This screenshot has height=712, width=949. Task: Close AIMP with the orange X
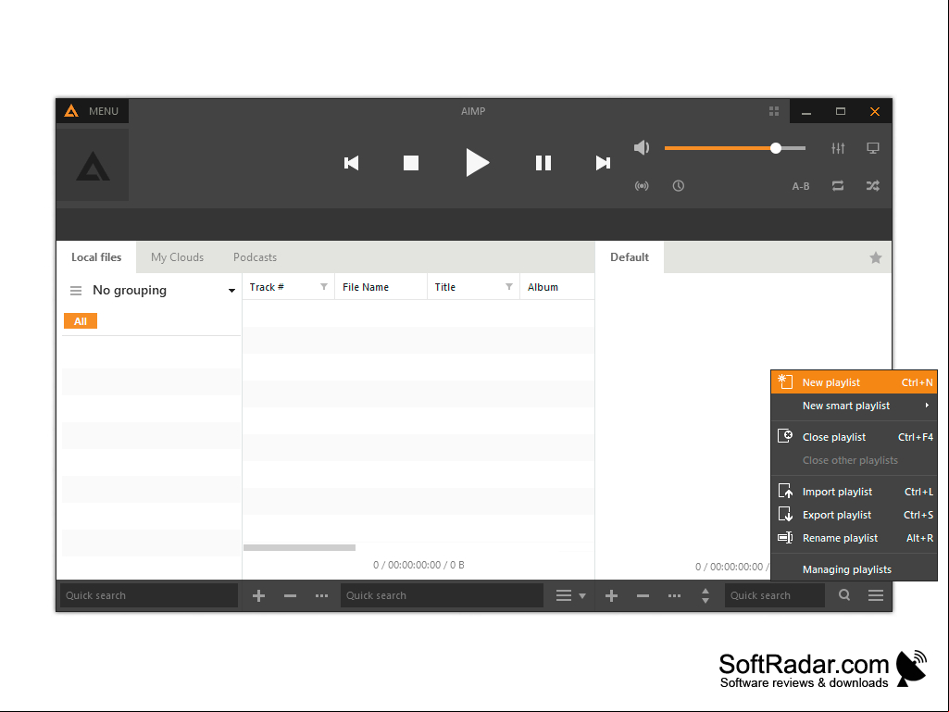pos(875,111)
